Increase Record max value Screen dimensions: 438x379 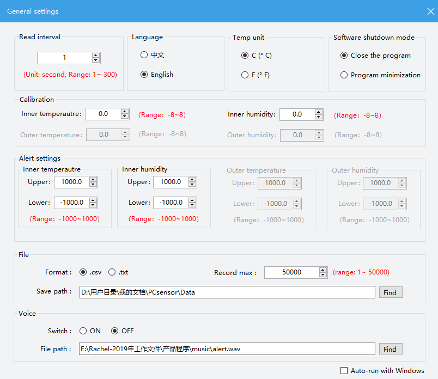[323, 270]
